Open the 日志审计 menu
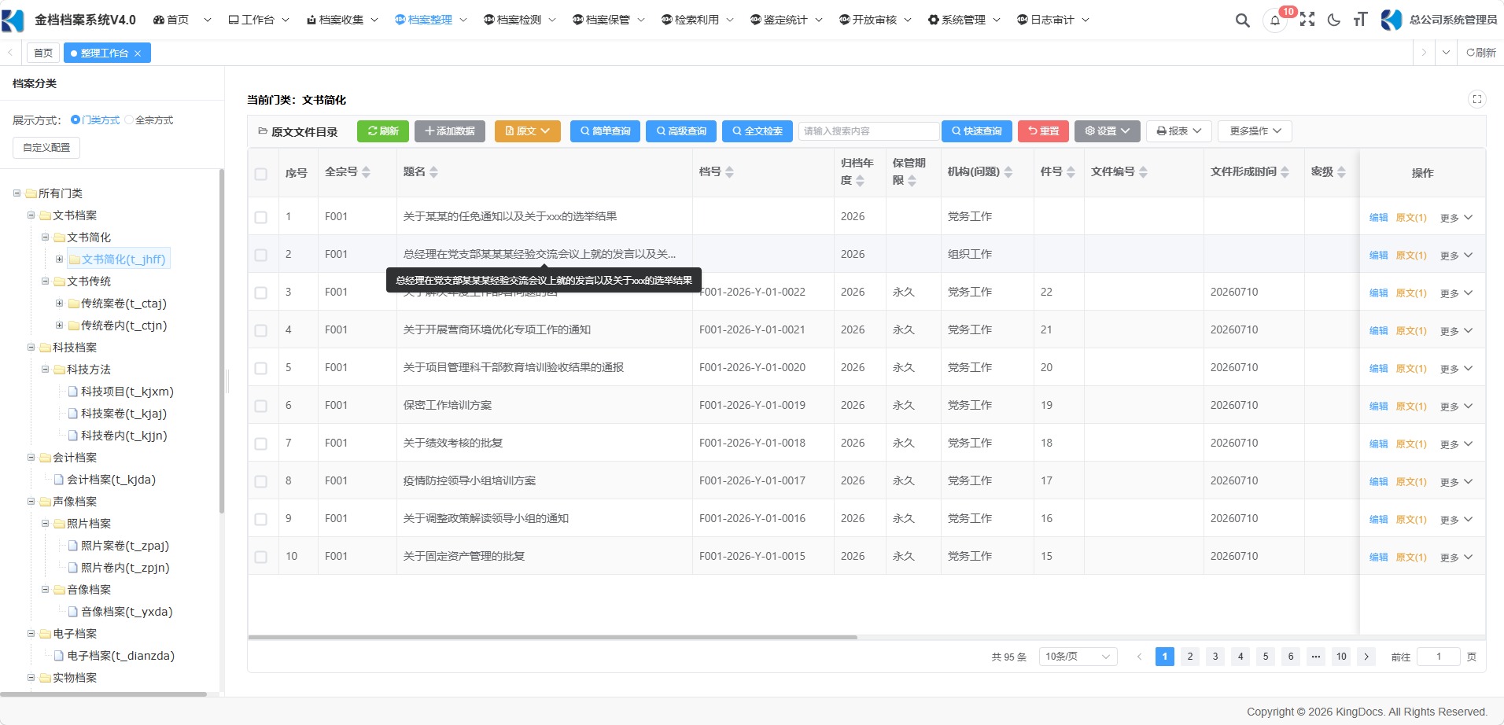This screenshot has height=725, width=1504. coord(1053,20)
